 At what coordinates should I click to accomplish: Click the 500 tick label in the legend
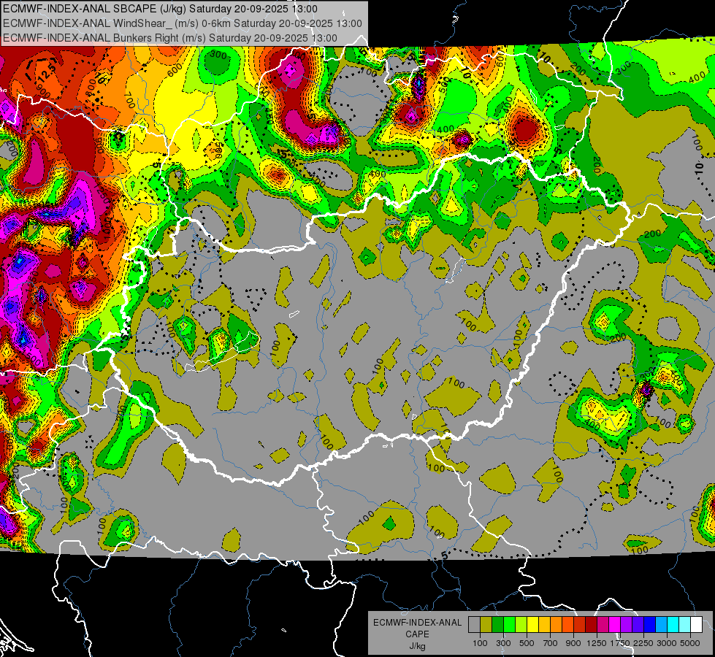tap(527, 643)
